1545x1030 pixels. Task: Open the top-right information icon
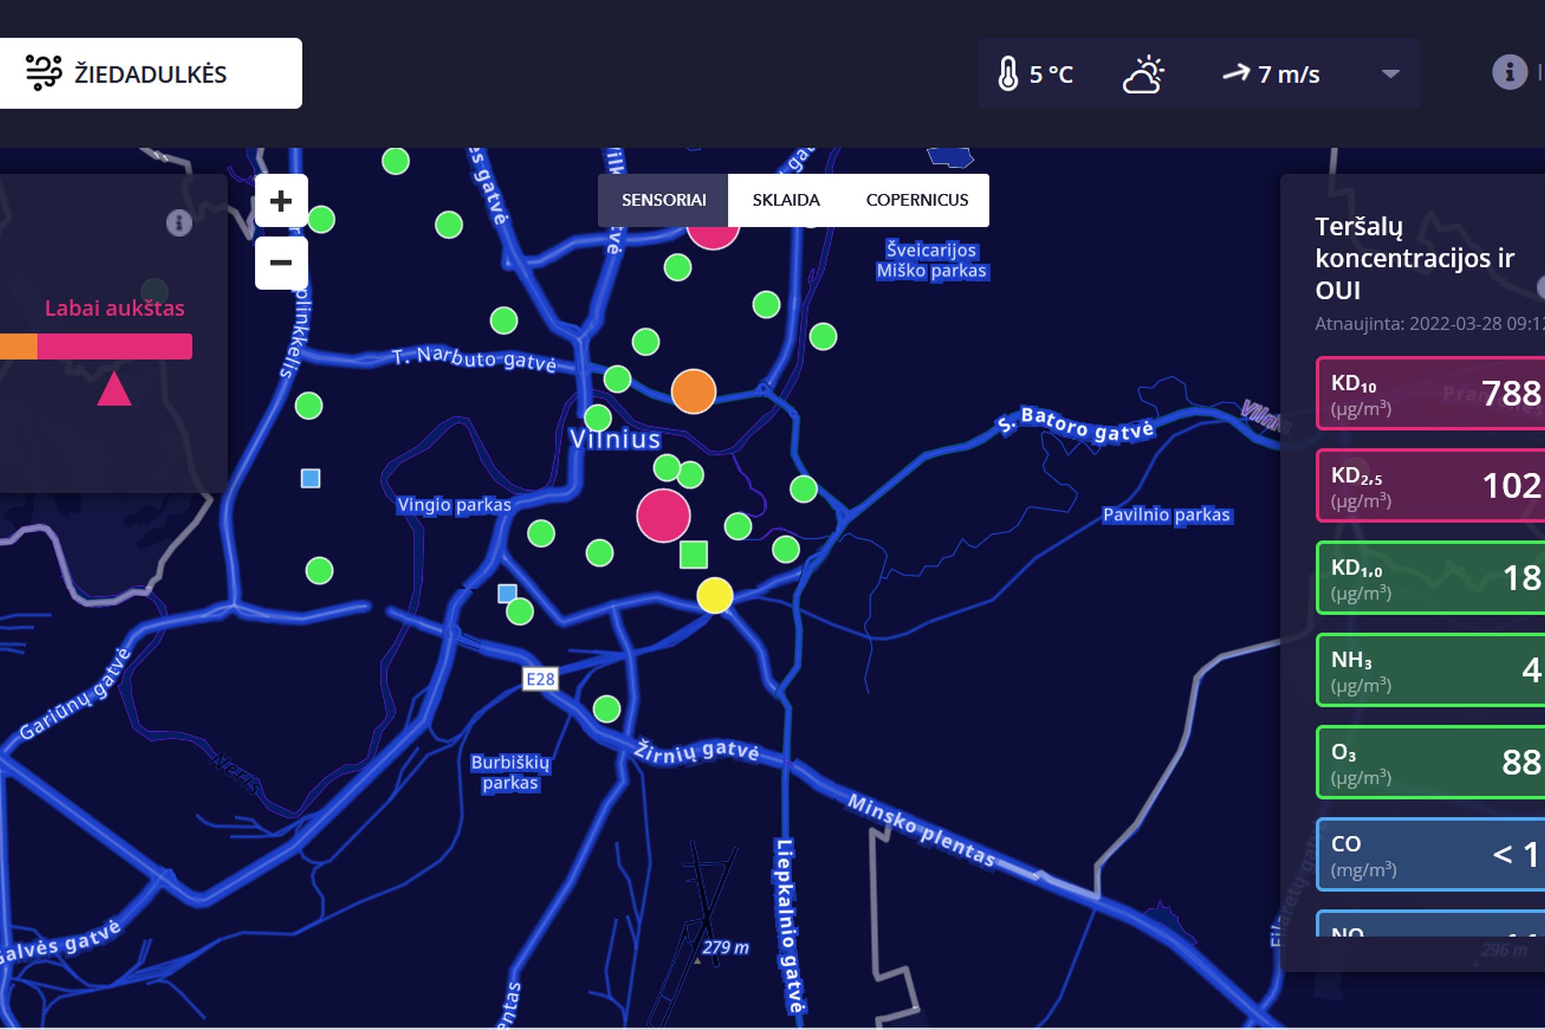[x=1509, y=72]
